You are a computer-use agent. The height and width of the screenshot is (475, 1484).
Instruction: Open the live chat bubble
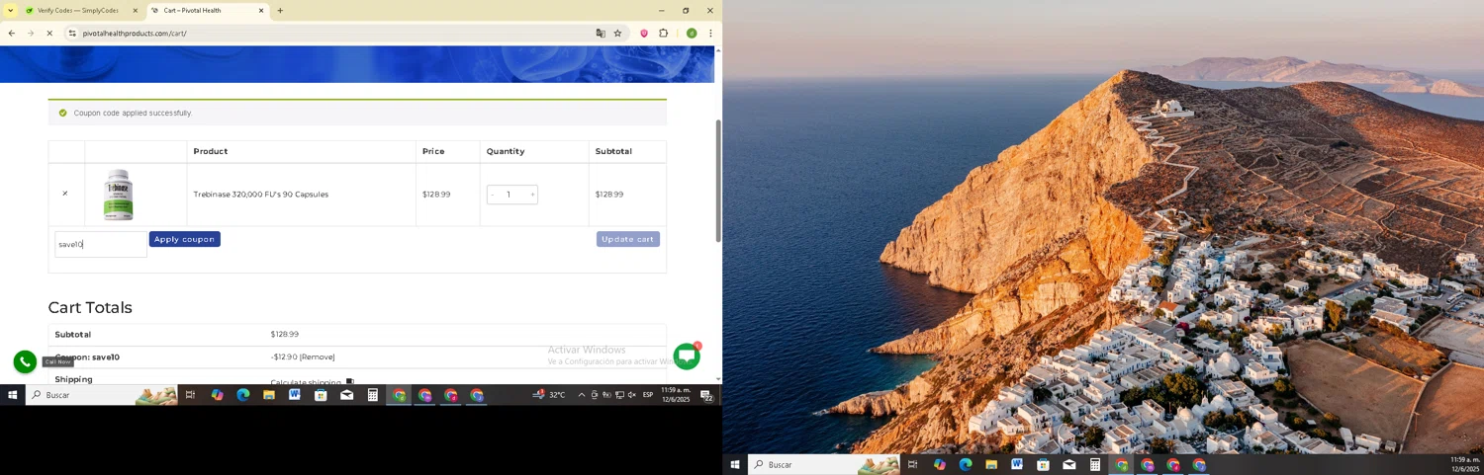(x=687, y=356)
